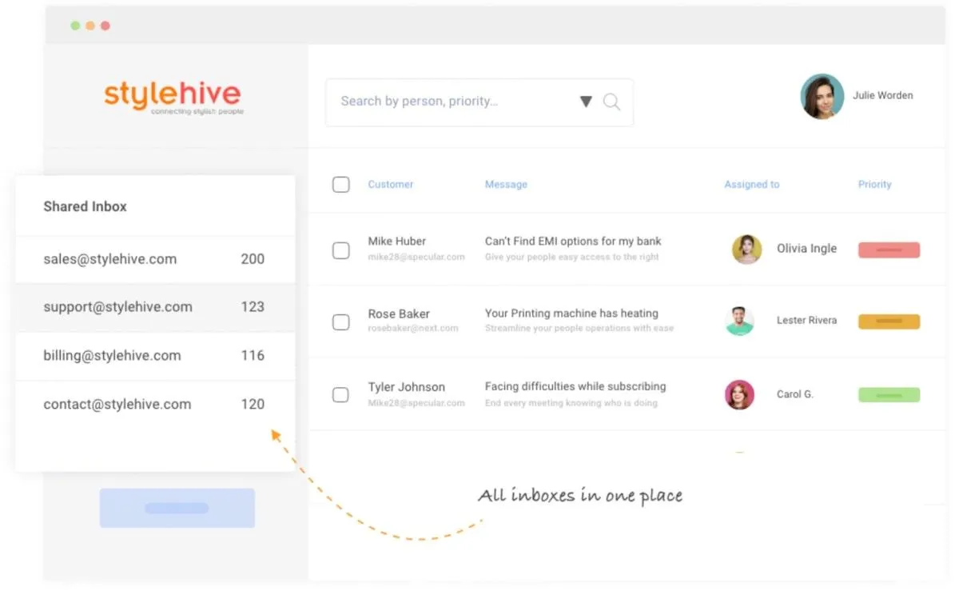Click the orange window control dot
The image size is (959, 599).
click(90, 26)
